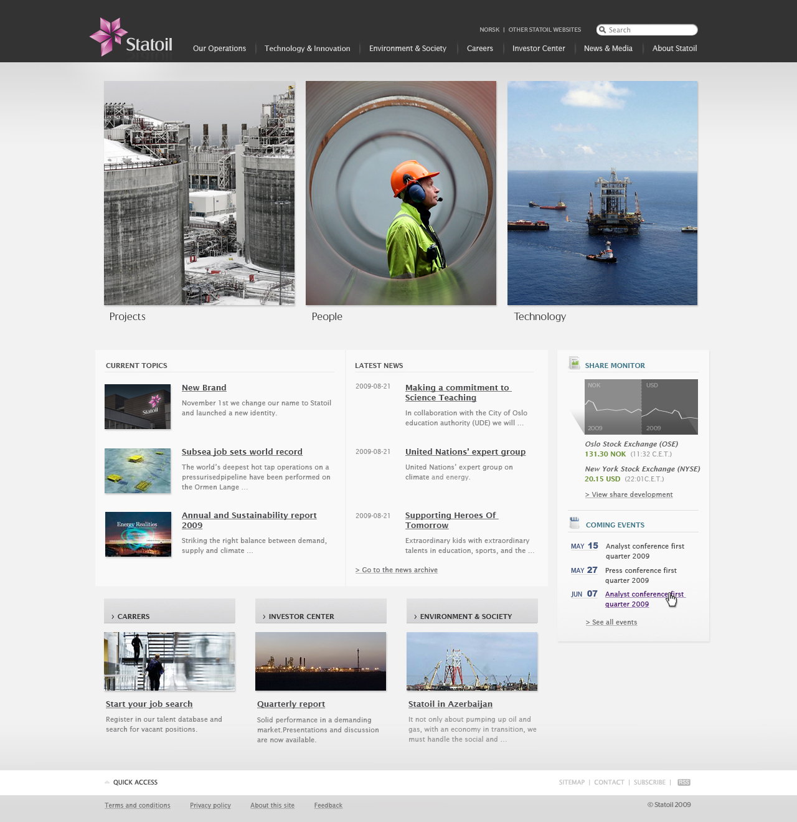Open the New Brand article

204,388
